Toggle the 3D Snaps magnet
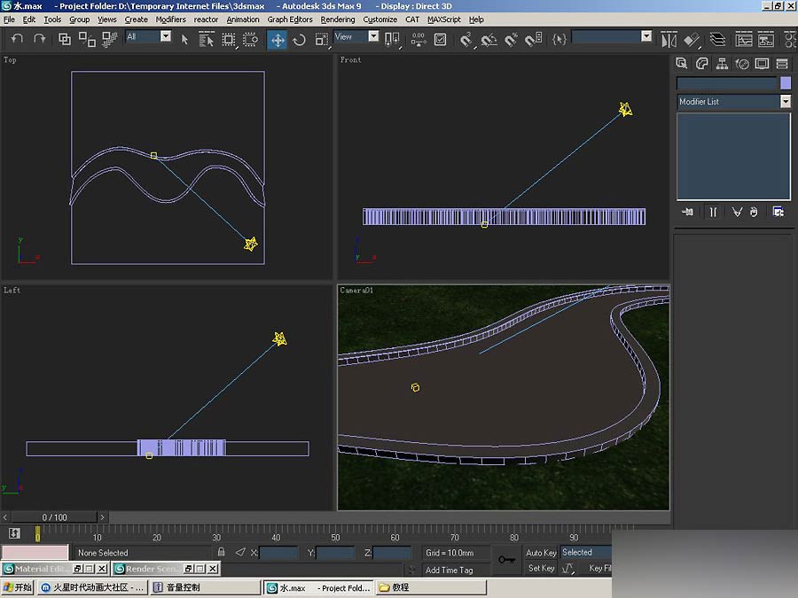The image size is (798, 598). tap(466, 39)
